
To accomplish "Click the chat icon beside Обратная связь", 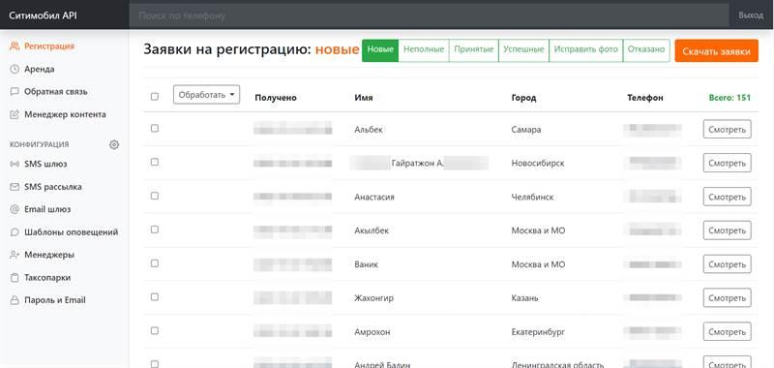I will coord(15,92).
